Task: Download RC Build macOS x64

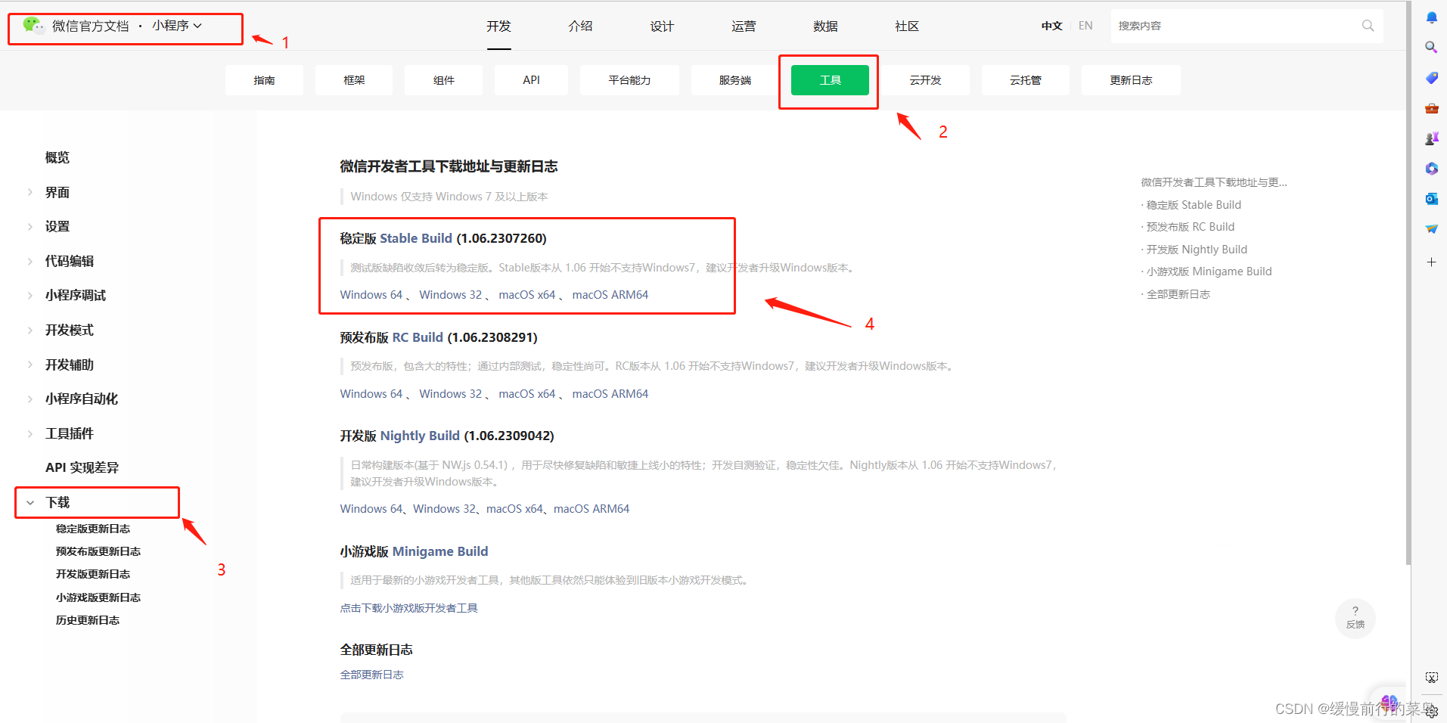Action: [x=527, y=394]
